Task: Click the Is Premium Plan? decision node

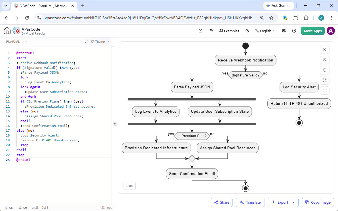Action: [192, 136]
